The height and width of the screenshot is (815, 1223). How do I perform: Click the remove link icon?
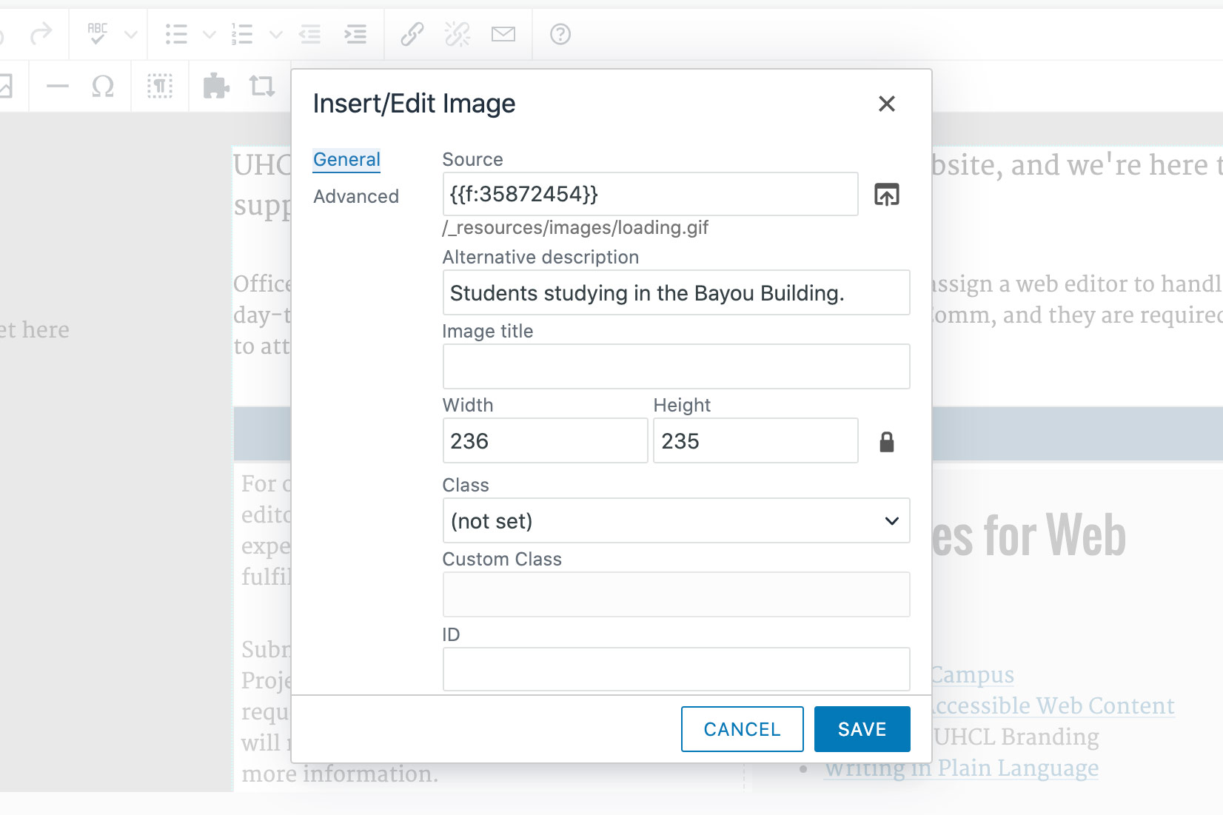[x=457, y=33]
